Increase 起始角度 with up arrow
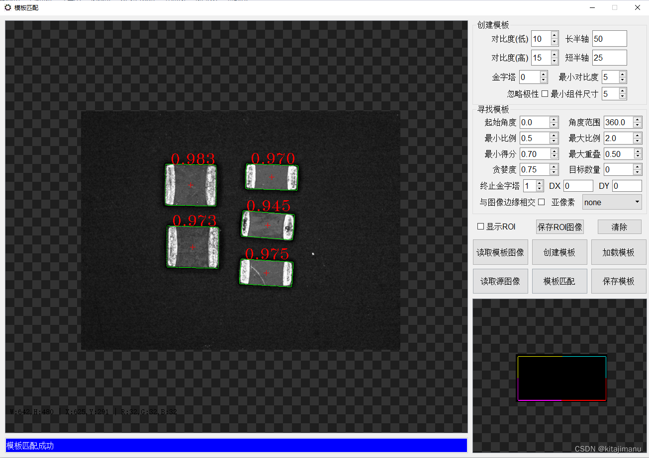 (x=554, y=119)
